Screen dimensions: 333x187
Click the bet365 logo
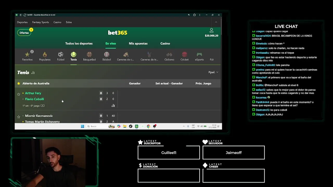(x=118, y=32)
